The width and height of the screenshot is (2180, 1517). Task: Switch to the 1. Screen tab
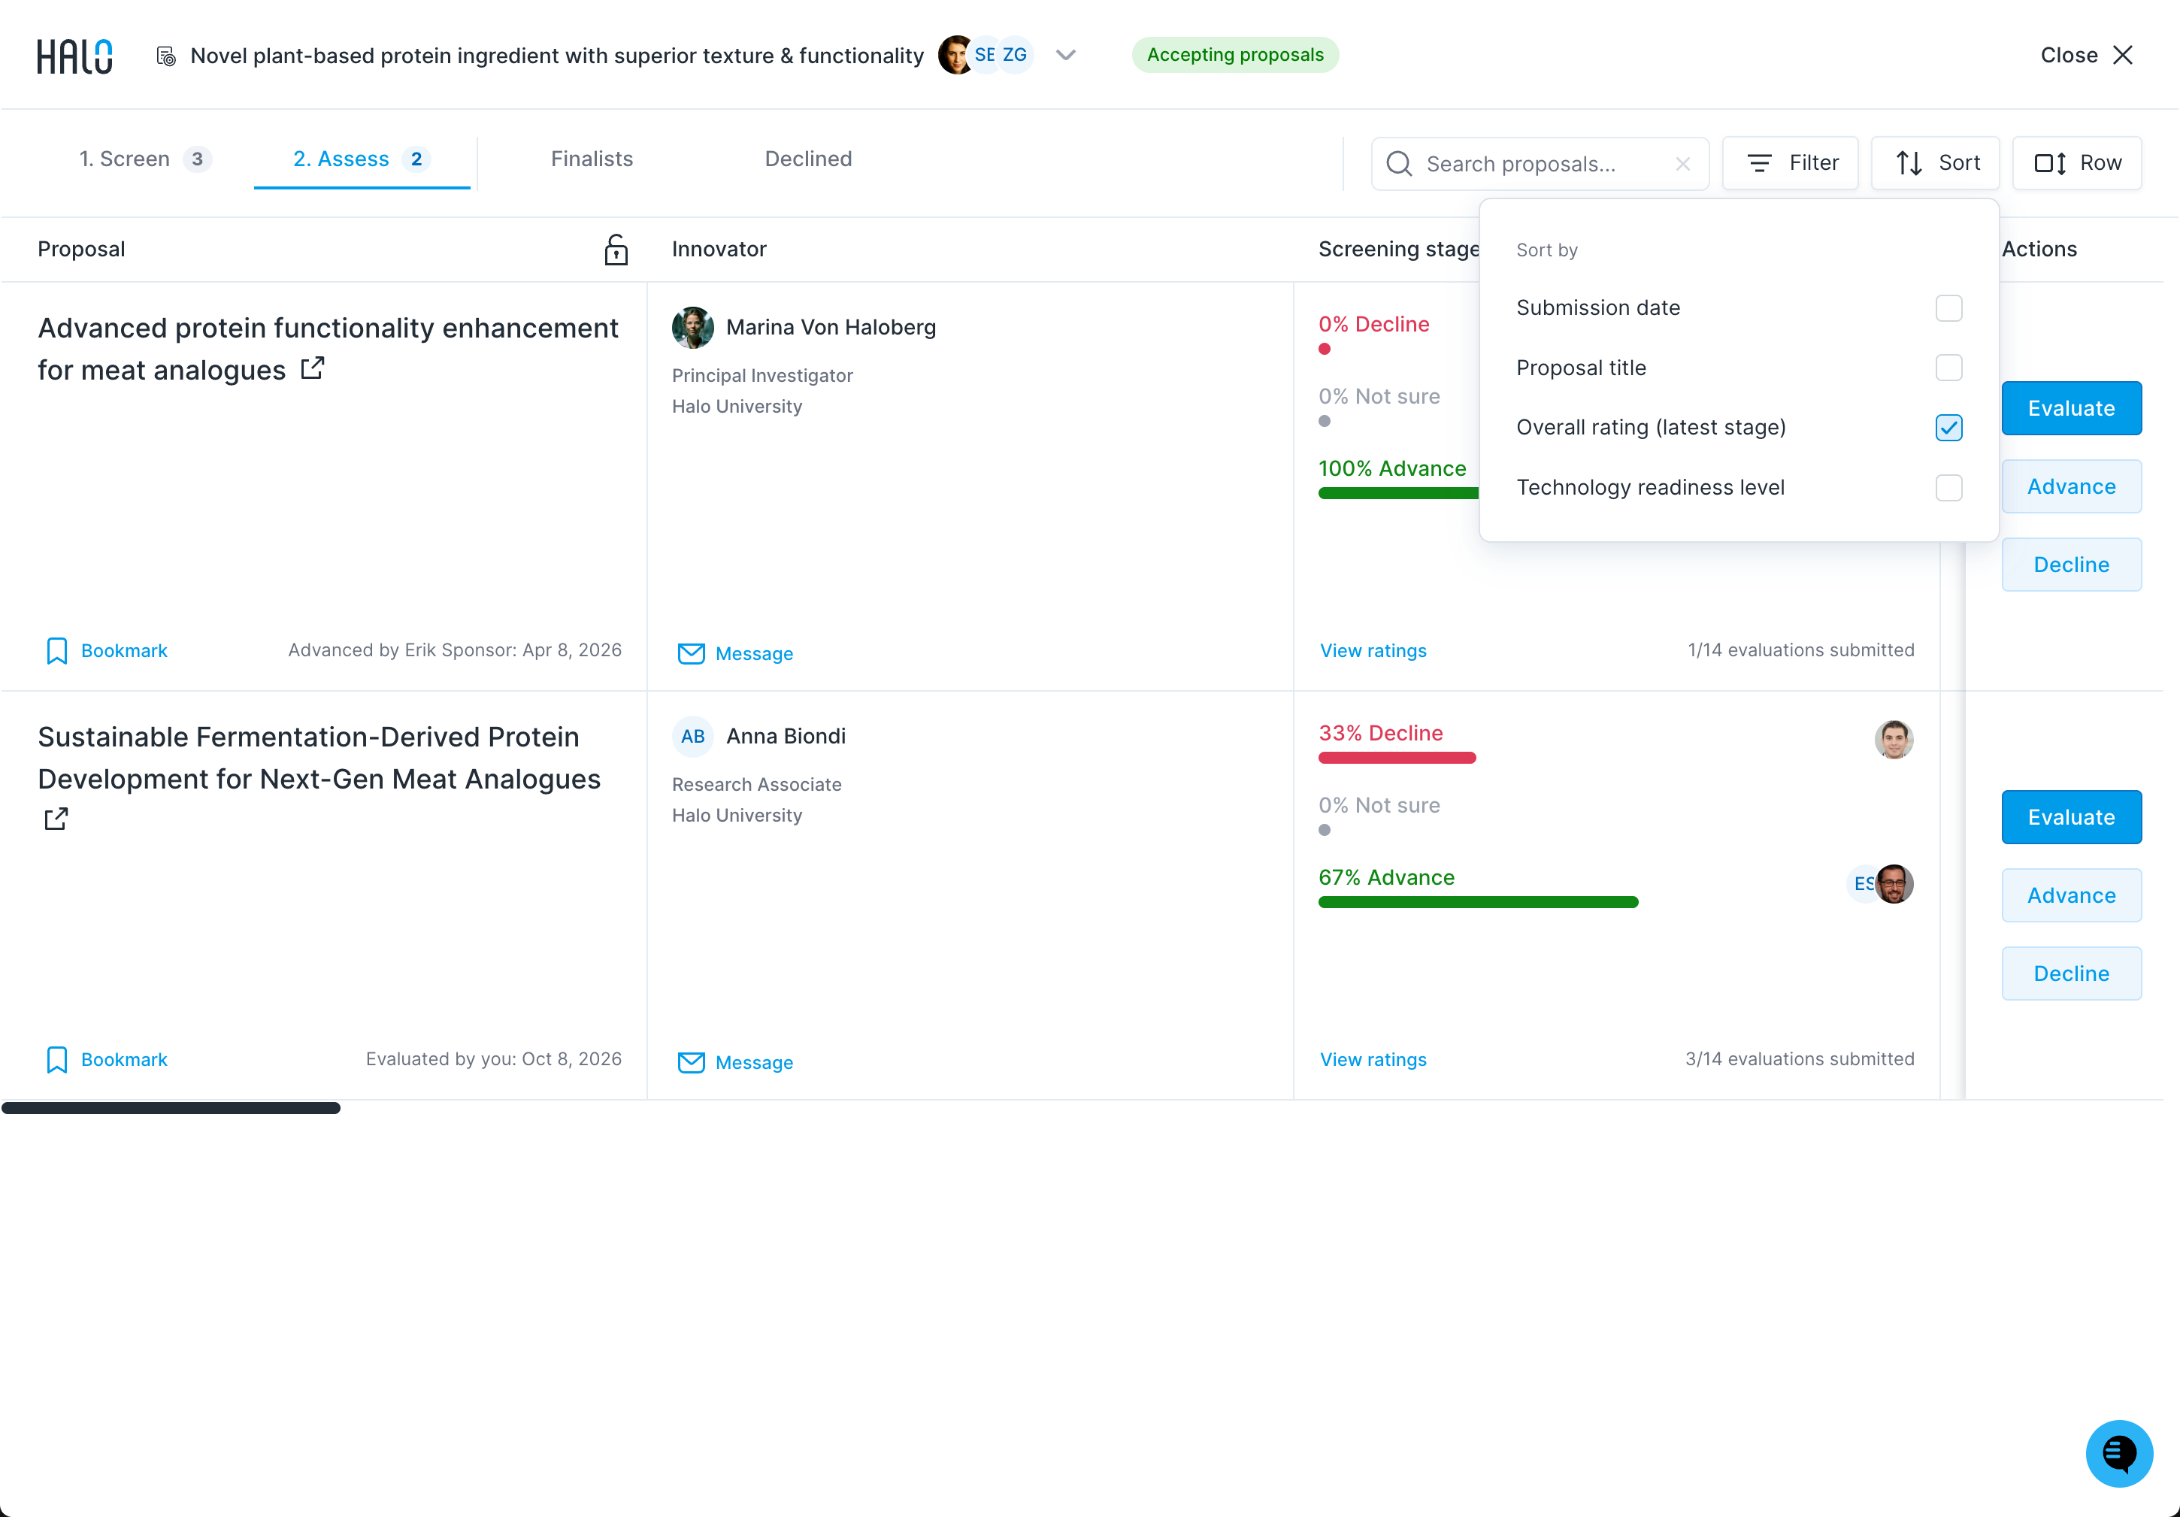(x=145, y=159)
